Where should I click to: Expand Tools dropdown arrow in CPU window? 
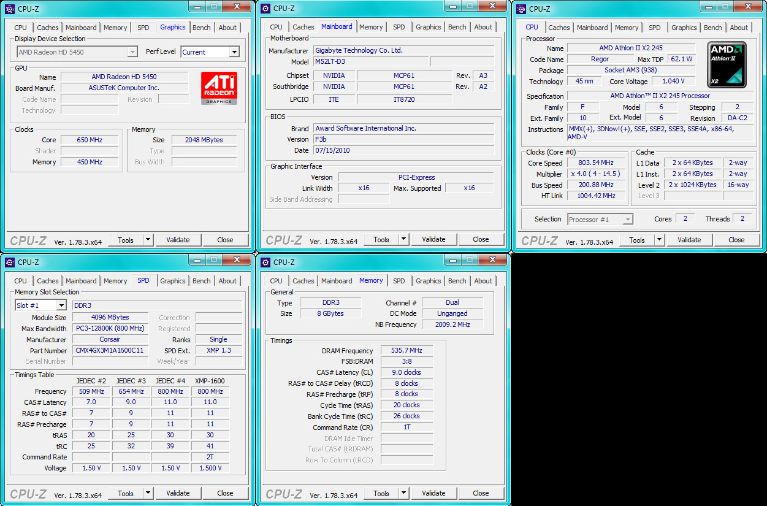659,240
